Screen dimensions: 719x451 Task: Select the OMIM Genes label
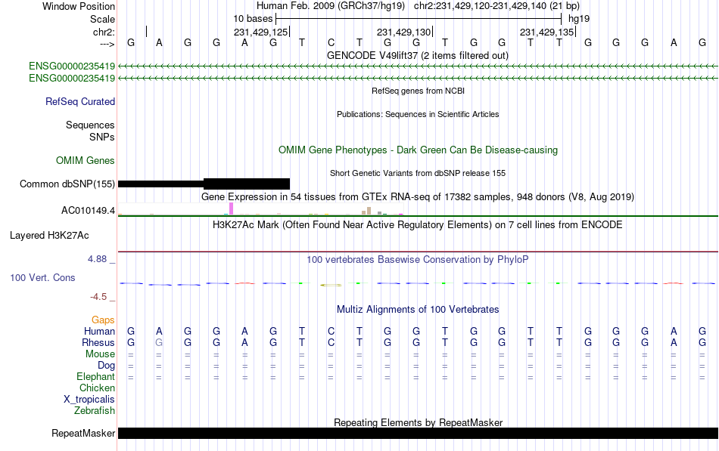(x=86, y=160)
